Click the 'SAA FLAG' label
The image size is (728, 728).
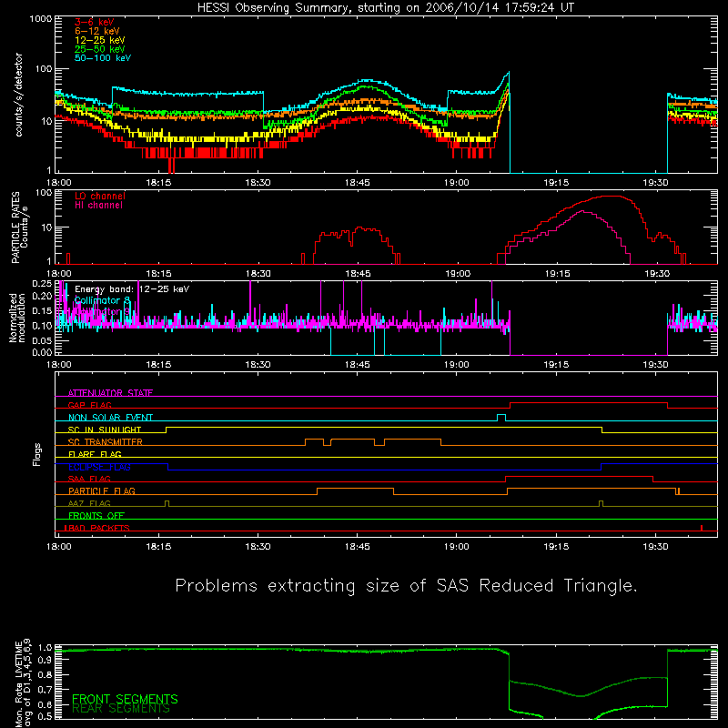click(x=89, y=479)
